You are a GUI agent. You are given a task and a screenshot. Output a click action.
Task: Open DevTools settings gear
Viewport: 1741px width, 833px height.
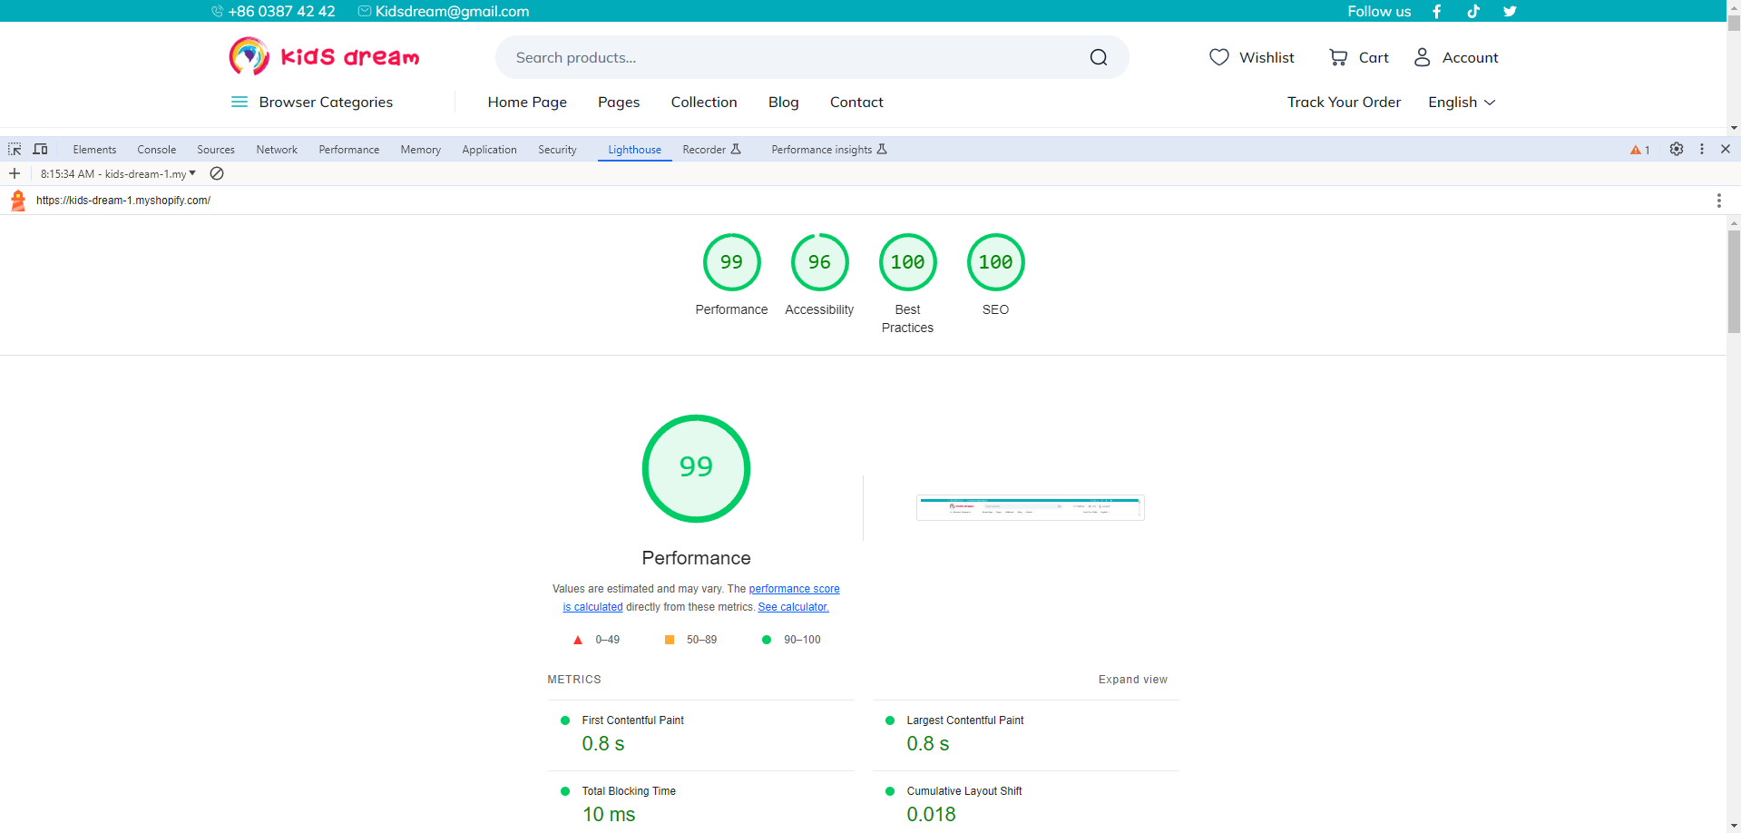pos(1677,149)
